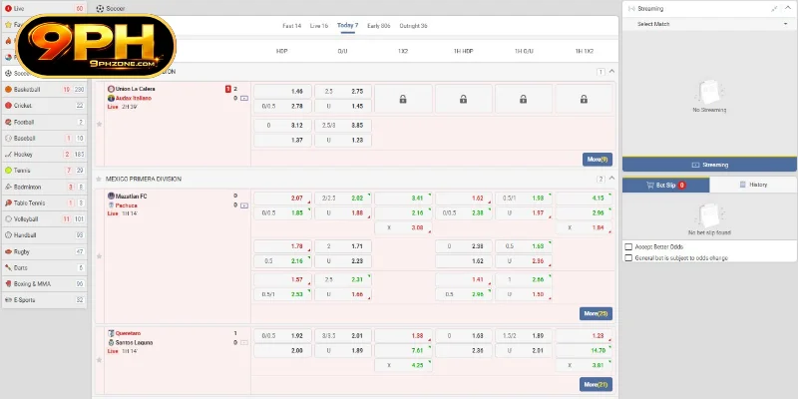Select the Darts icon
Screen dimensions: 798x399
coord(8,267)
